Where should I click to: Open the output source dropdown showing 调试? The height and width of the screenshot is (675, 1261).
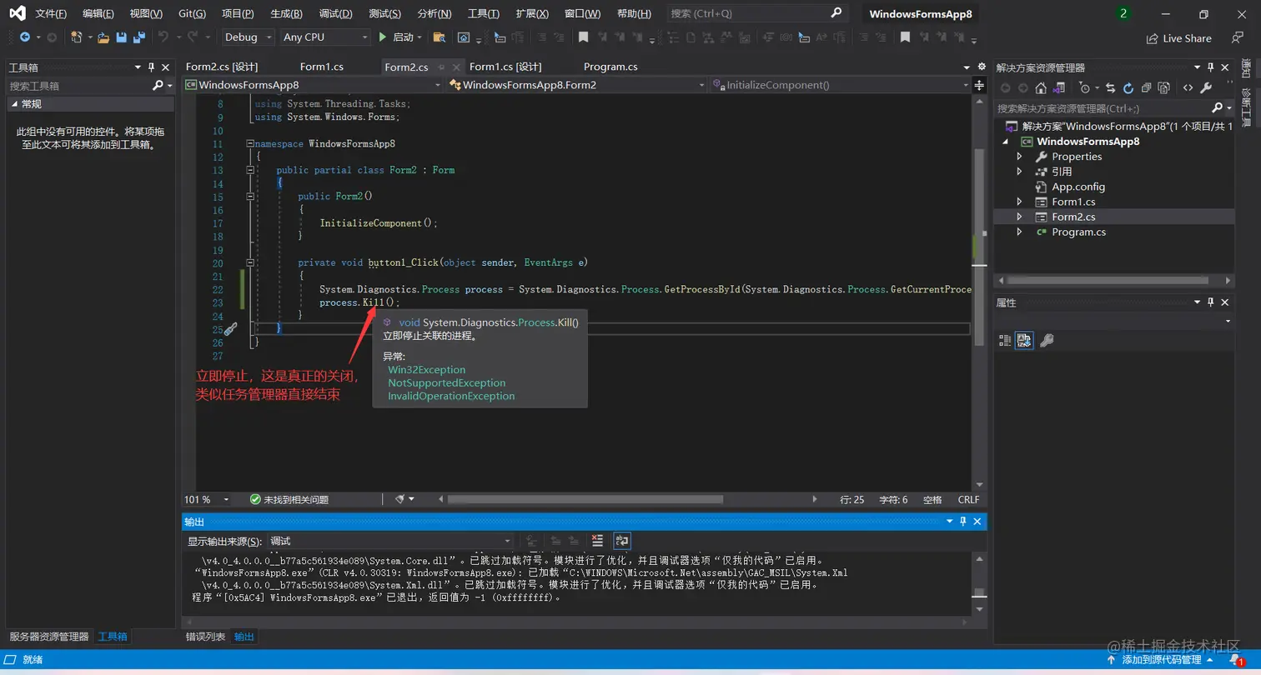tap(390, 542)
